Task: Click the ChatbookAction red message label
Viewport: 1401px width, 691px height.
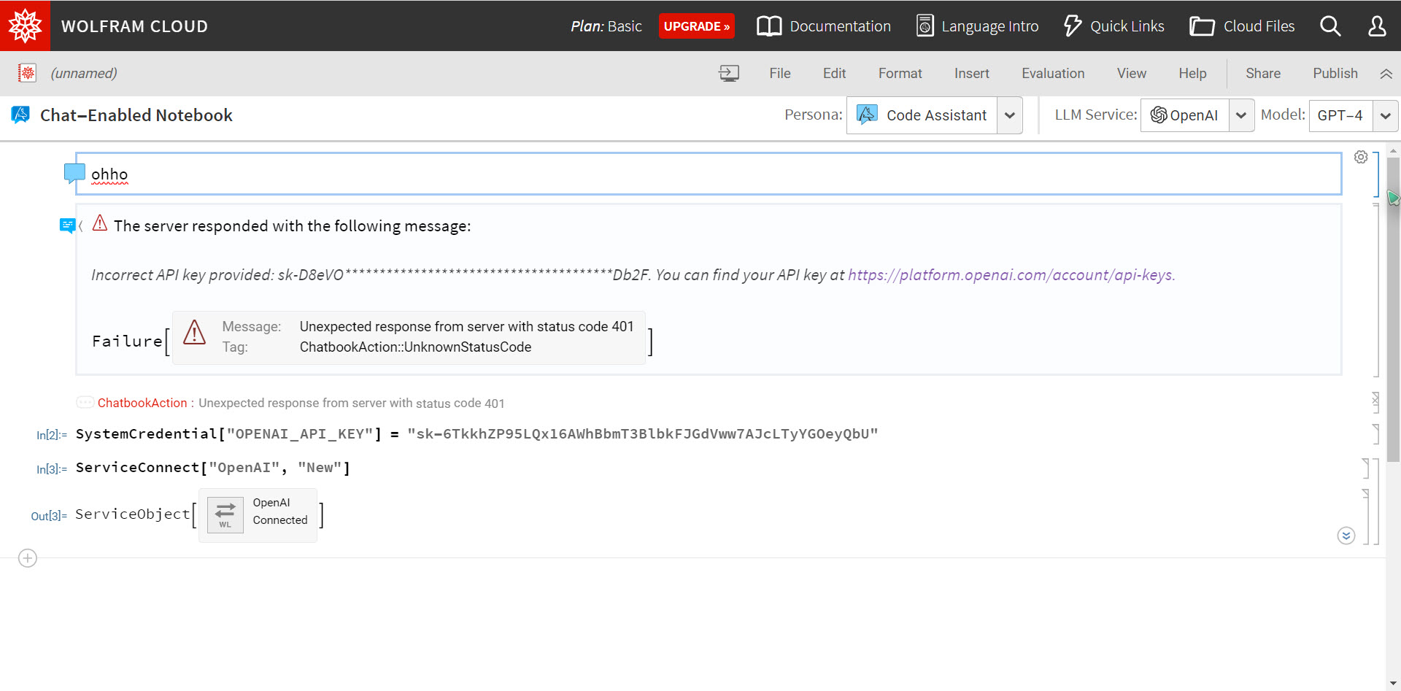Action: (x=142, y=403)
